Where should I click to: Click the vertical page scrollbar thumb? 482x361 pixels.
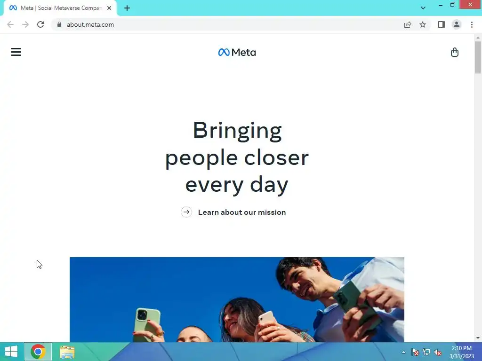pos(478,57)
